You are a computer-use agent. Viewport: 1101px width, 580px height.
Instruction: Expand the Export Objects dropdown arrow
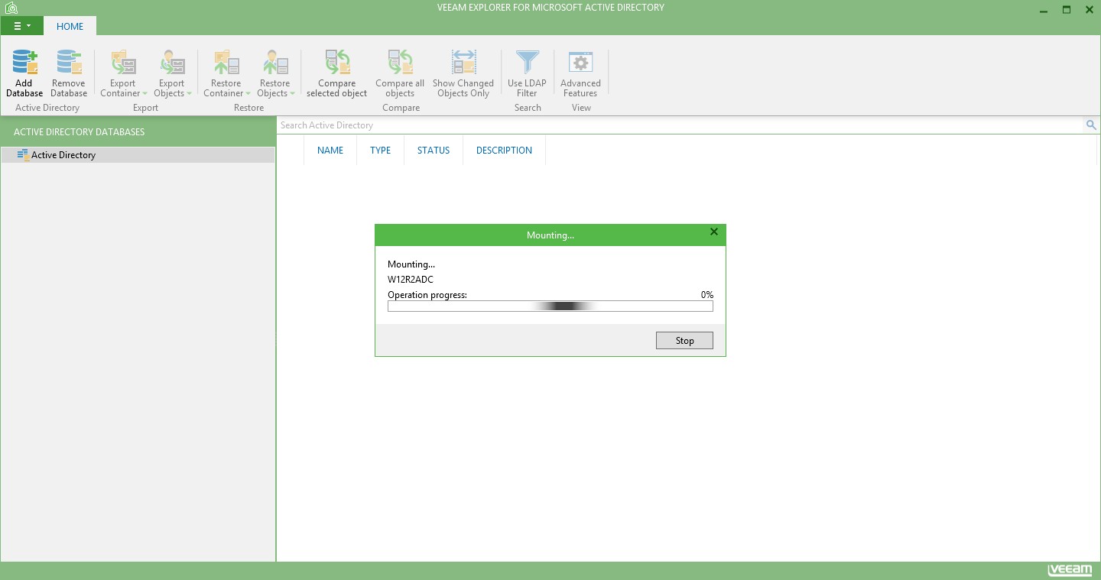(189, 94)
